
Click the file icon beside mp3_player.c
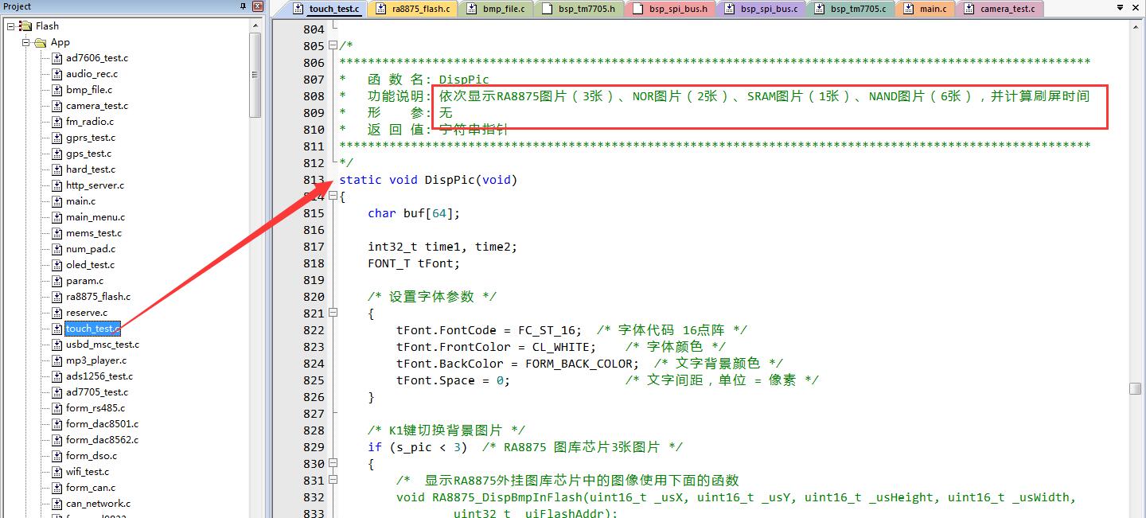coord(57,360)
